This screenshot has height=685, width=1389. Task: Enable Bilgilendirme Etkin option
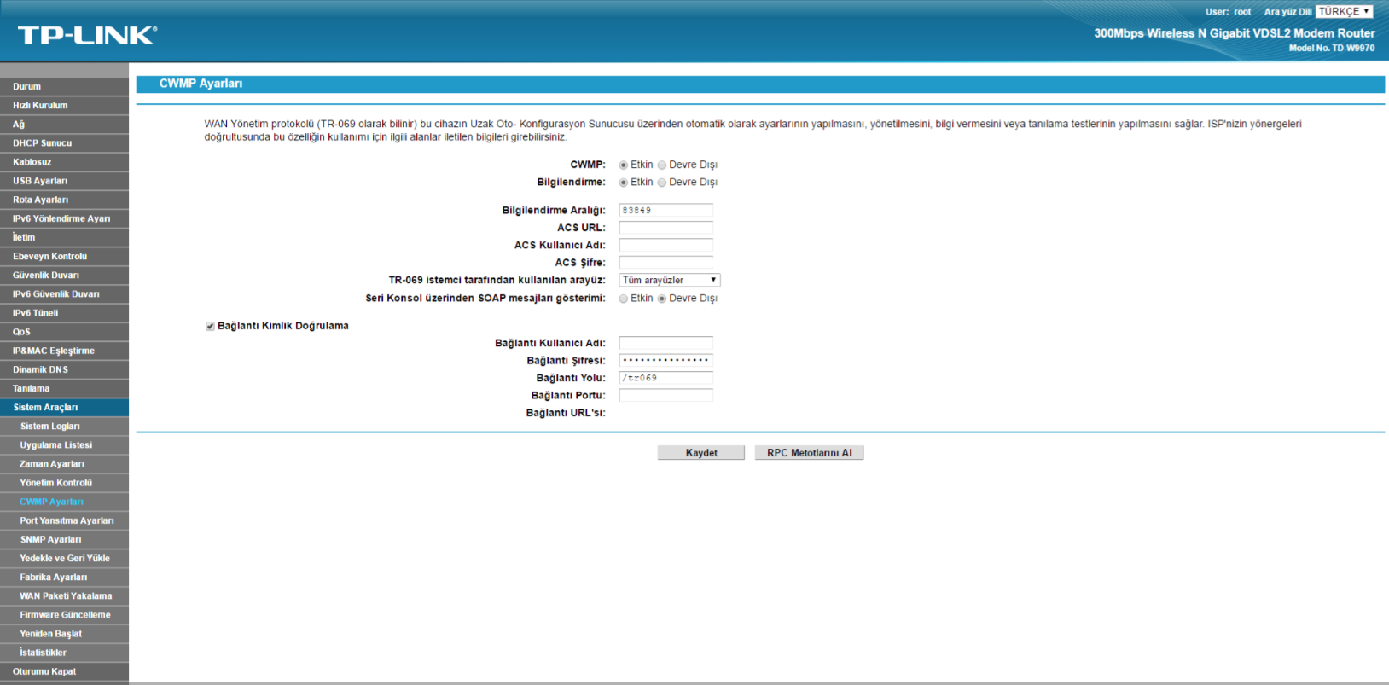(624, 183)
